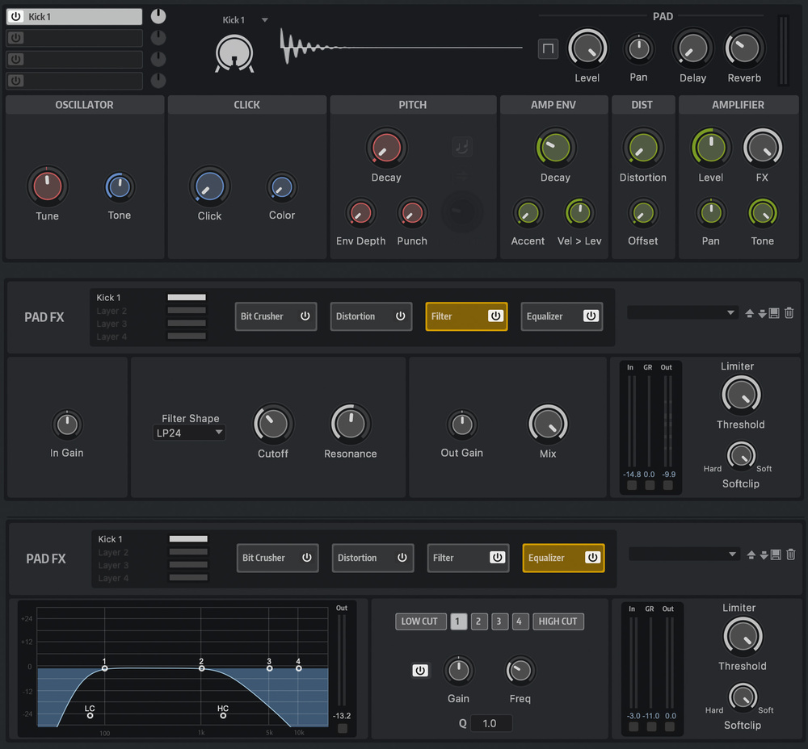Image resolution: width=808 pixels, height=749 pixels.
Task: Select EQ band 2 tab
Action: pyautogui.click(x=478, y=621)
